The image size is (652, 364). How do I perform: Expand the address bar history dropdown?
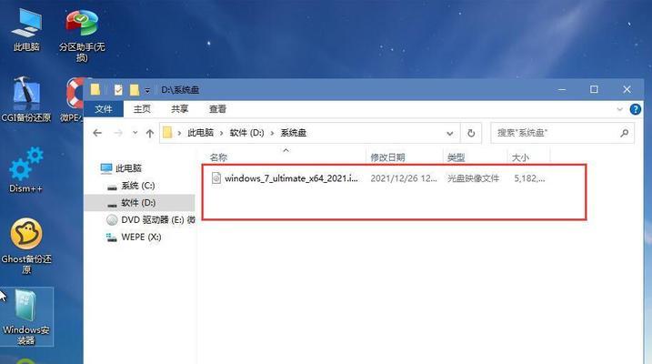tap(450, 134)
